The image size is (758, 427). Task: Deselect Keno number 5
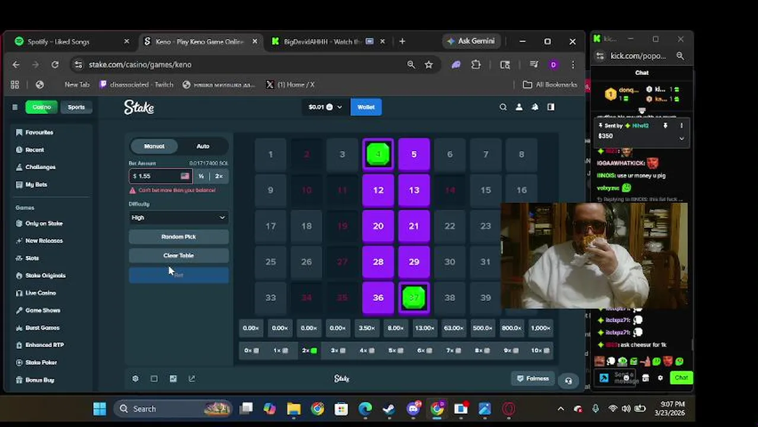coord(414,155)
